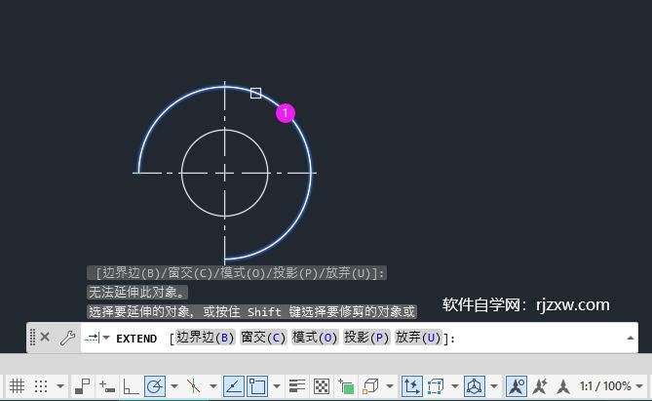Toggle transparency checkered icon
This screenshot has width=652, height=401.
click(x=322, y=386)
